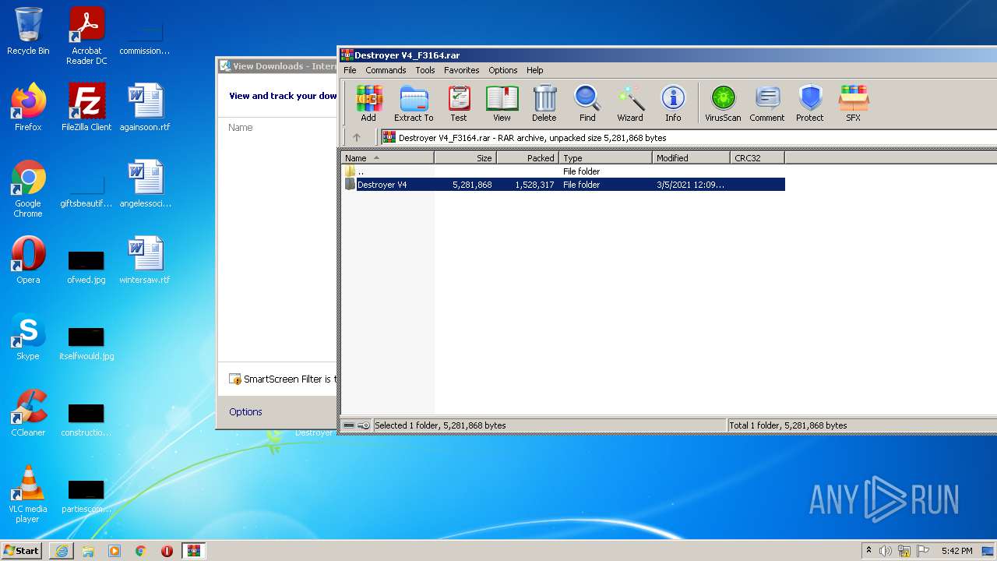
Task: Open the File menu in WinRAR
Action: tap(350, 70)
